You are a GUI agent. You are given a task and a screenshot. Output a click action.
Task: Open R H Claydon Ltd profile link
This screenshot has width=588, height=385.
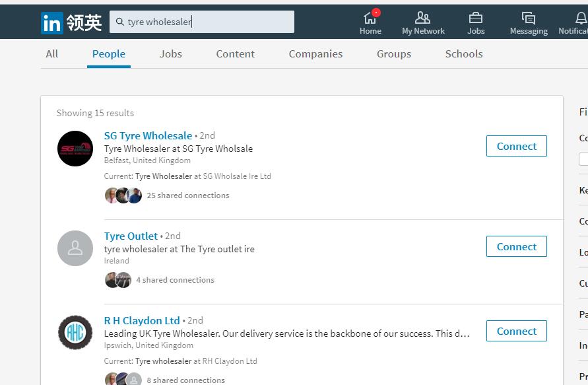[x=142, y=320]
